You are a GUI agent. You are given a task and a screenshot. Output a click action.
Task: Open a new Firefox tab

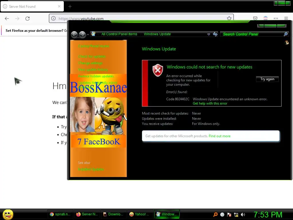70,7
